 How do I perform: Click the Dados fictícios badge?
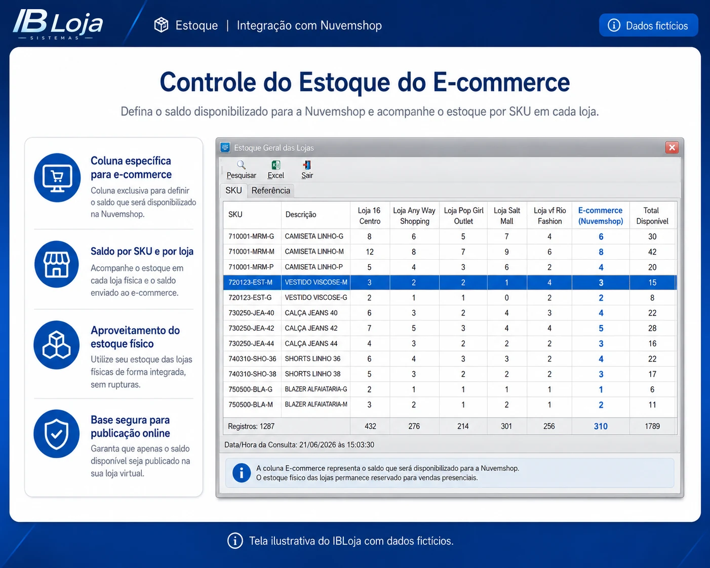(648, 25)
